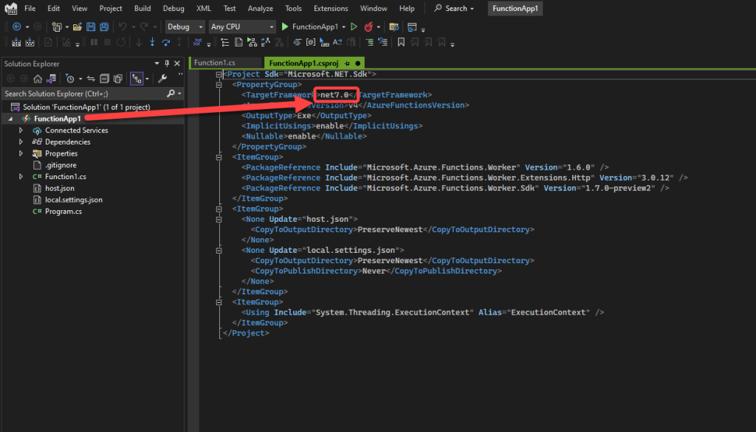Image resolution: width=756 pixels, height=432 pixels.
Task: Save the current file with single disk icon
Action: (x=91, y=27)
